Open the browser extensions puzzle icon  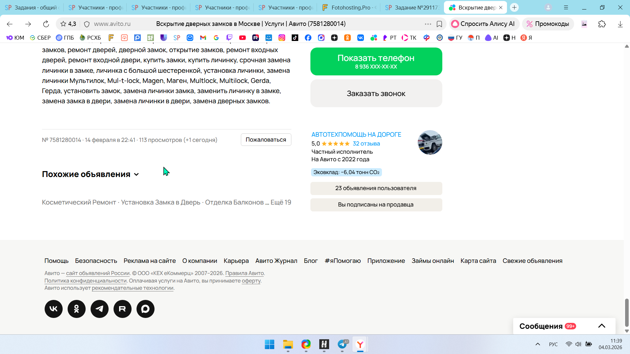(602, 24)
